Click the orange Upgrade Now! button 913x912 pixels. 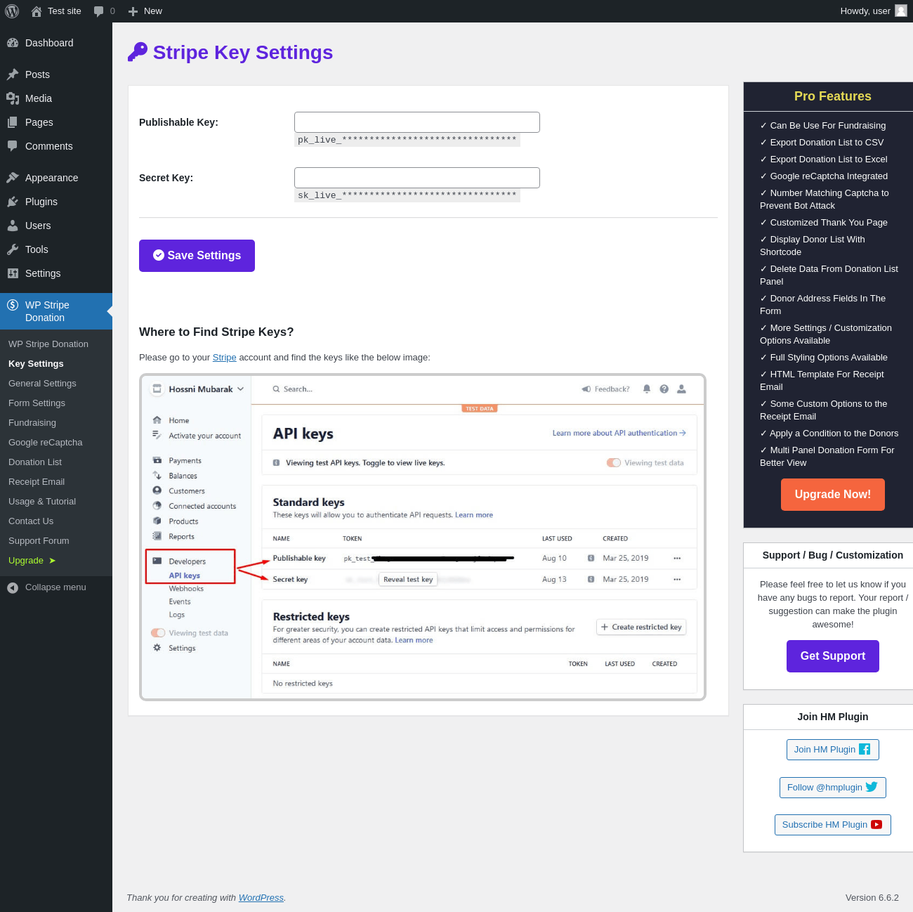833,495
